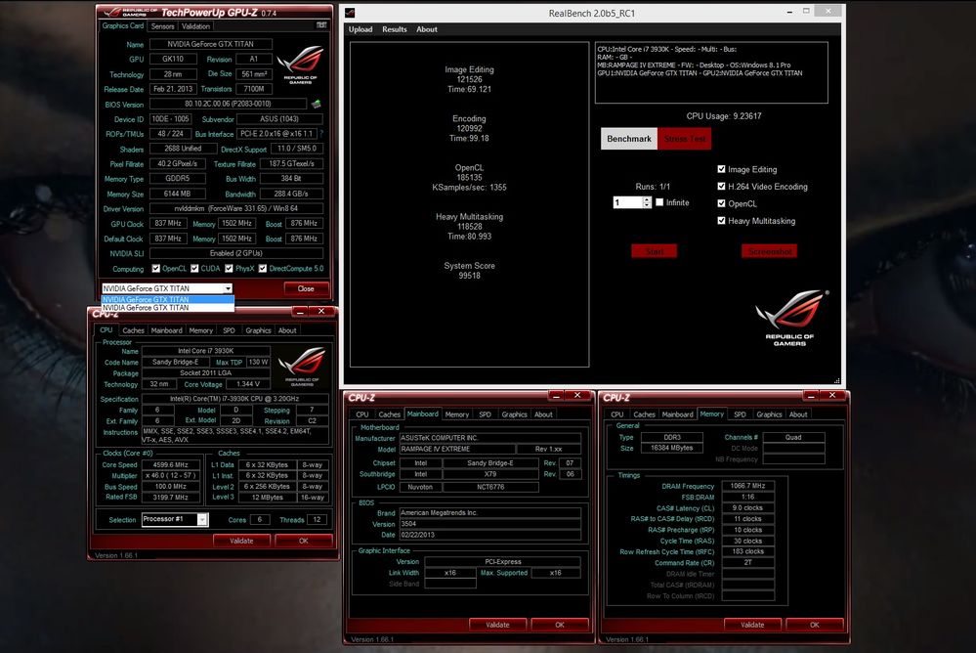Click Validate in the CPU-Z Memory window
Viewport: 976px width, 653px height.
(752, 625)
